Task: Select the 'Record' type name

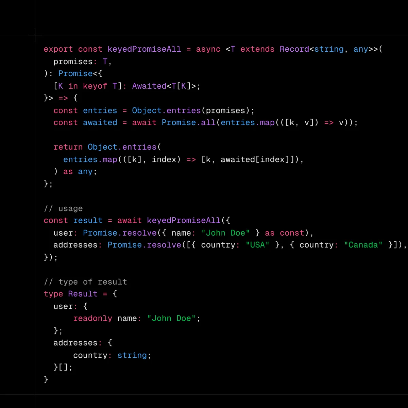Action: [294, 49]
